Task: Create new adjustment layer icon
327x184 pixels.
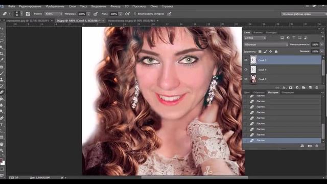Action: point(297,87)
